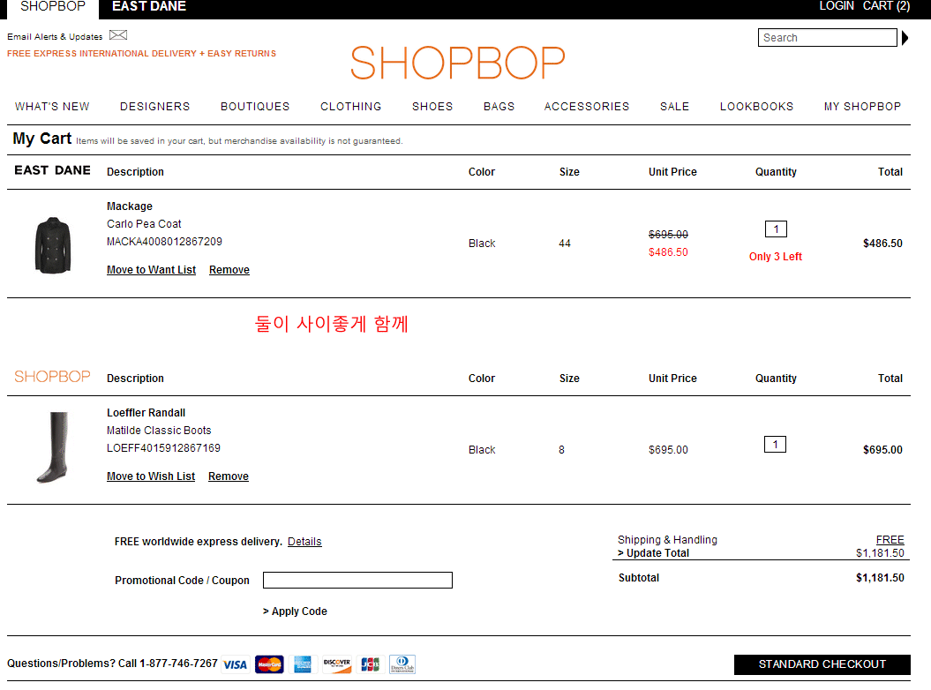Click the promotional code input field

pos(357,581)
